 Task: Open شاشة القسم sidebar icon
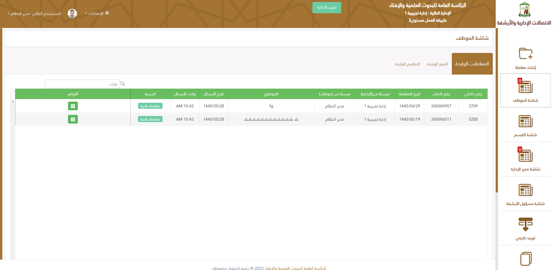(525, 121)
